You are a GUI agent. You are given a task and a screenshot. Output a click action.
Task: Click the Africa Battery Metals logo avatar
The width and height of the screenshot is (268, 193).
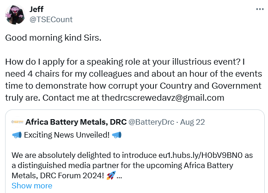[17, 122]
